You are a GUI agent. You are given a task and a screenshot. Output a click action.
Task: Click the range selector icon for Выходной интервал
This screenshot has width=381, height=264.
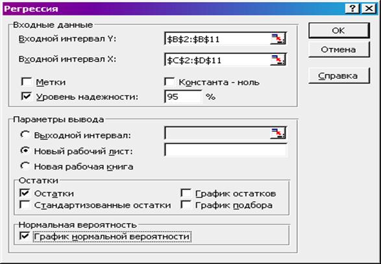pos(278,133)
